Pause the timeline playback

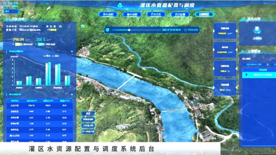[x=108, y=30]
